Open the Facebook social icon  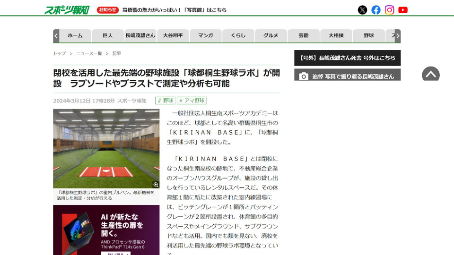pos(376,10)
